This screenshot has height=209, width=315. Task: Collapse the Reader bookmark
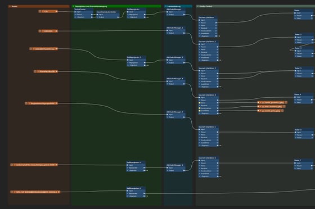[x=10, y=6]
